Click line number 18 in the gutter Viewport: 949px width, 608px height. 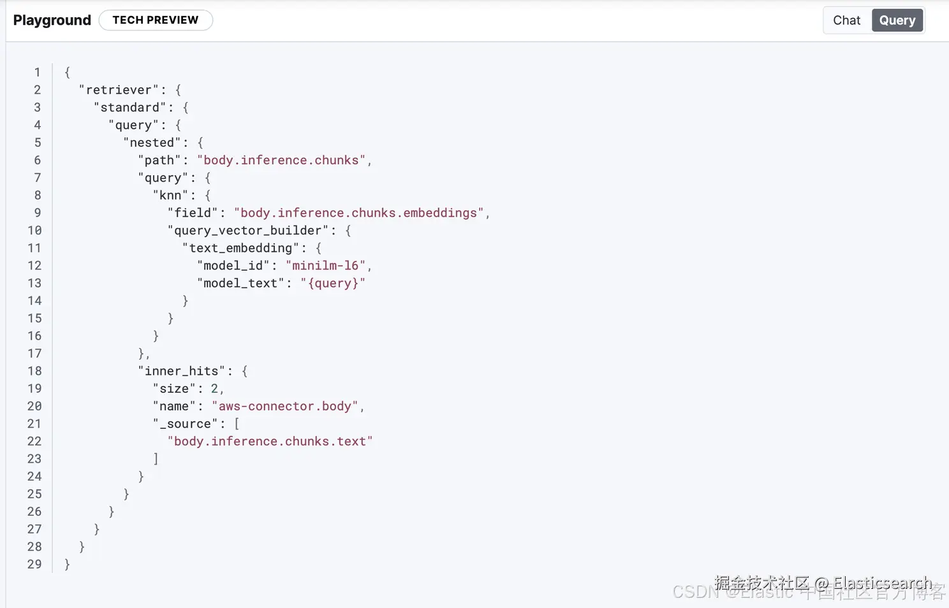[34, 371]
